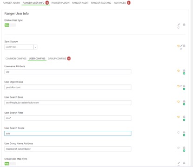This screenshot has height=167, width=193.
Task: Click the undo arrow next to Sync Source
Action: tap(178, 46)
